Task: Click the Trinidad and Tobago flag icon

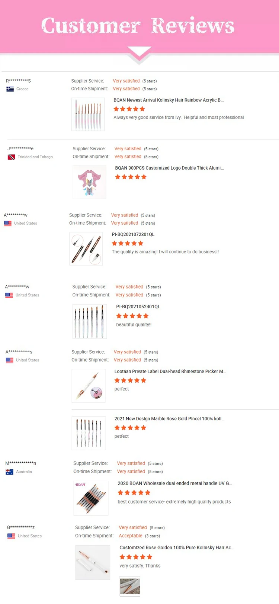Action: point(11,157)
